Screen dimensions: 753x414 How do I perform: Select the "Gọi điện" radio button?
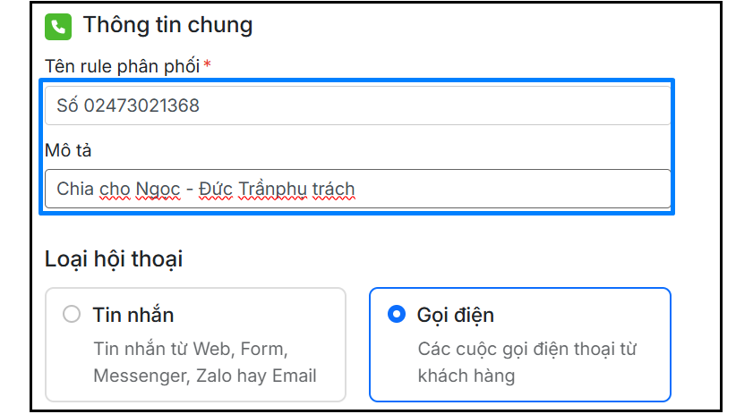tap(397, 315)
